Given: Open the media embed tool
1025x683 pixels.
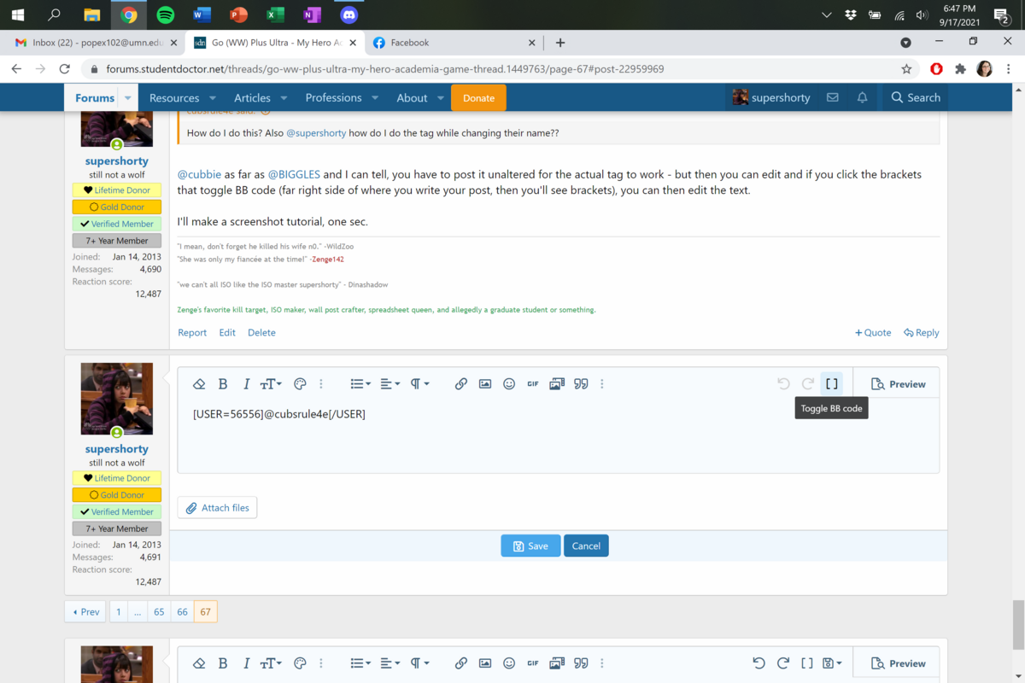Looking at the screenshot, I should (x=557, y=384).
